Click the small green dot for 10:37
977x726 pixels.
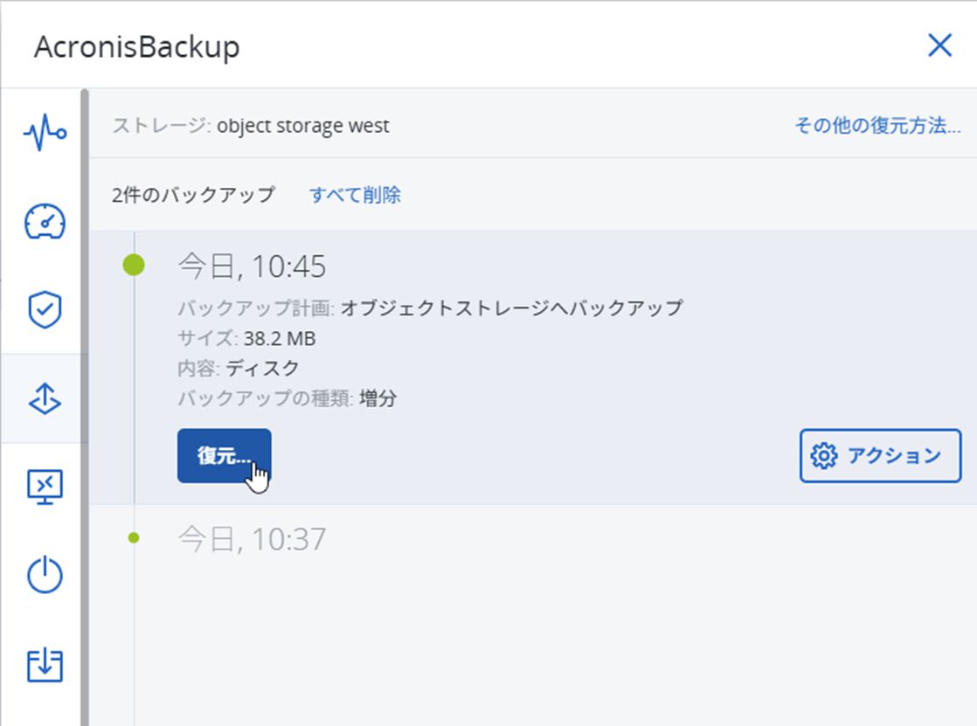pos(134,538)
